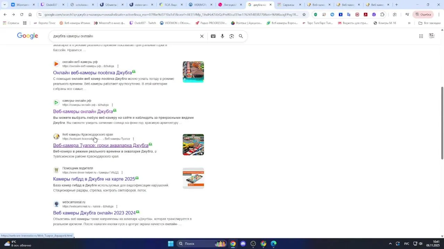Image resolution: width=444 pixels, height=249 pixels.
Task: Open the bookmarks bar apps grid icon
Action: (x=25, y=23)
